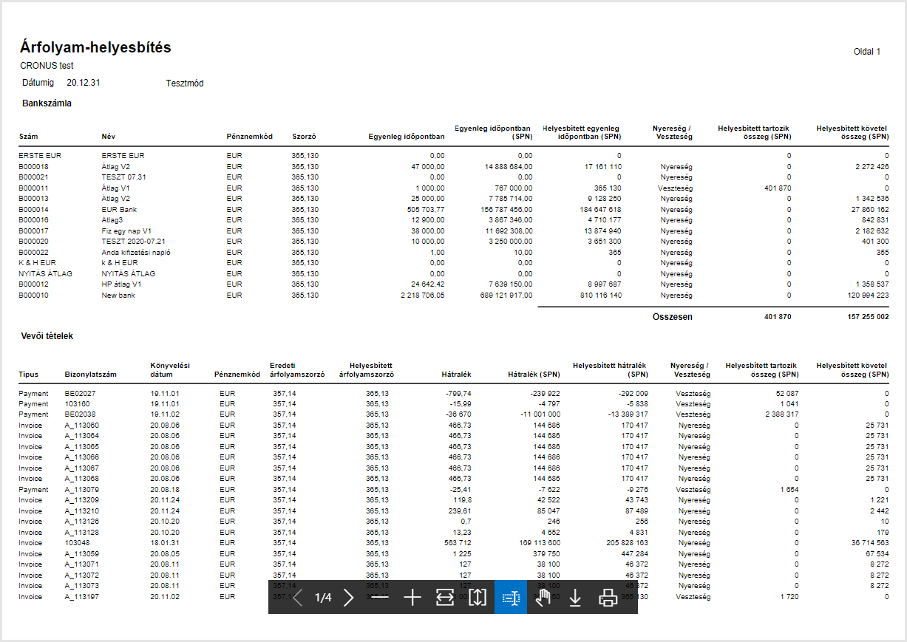
Task: Select bank account number B000014
Action: [34, 210]
